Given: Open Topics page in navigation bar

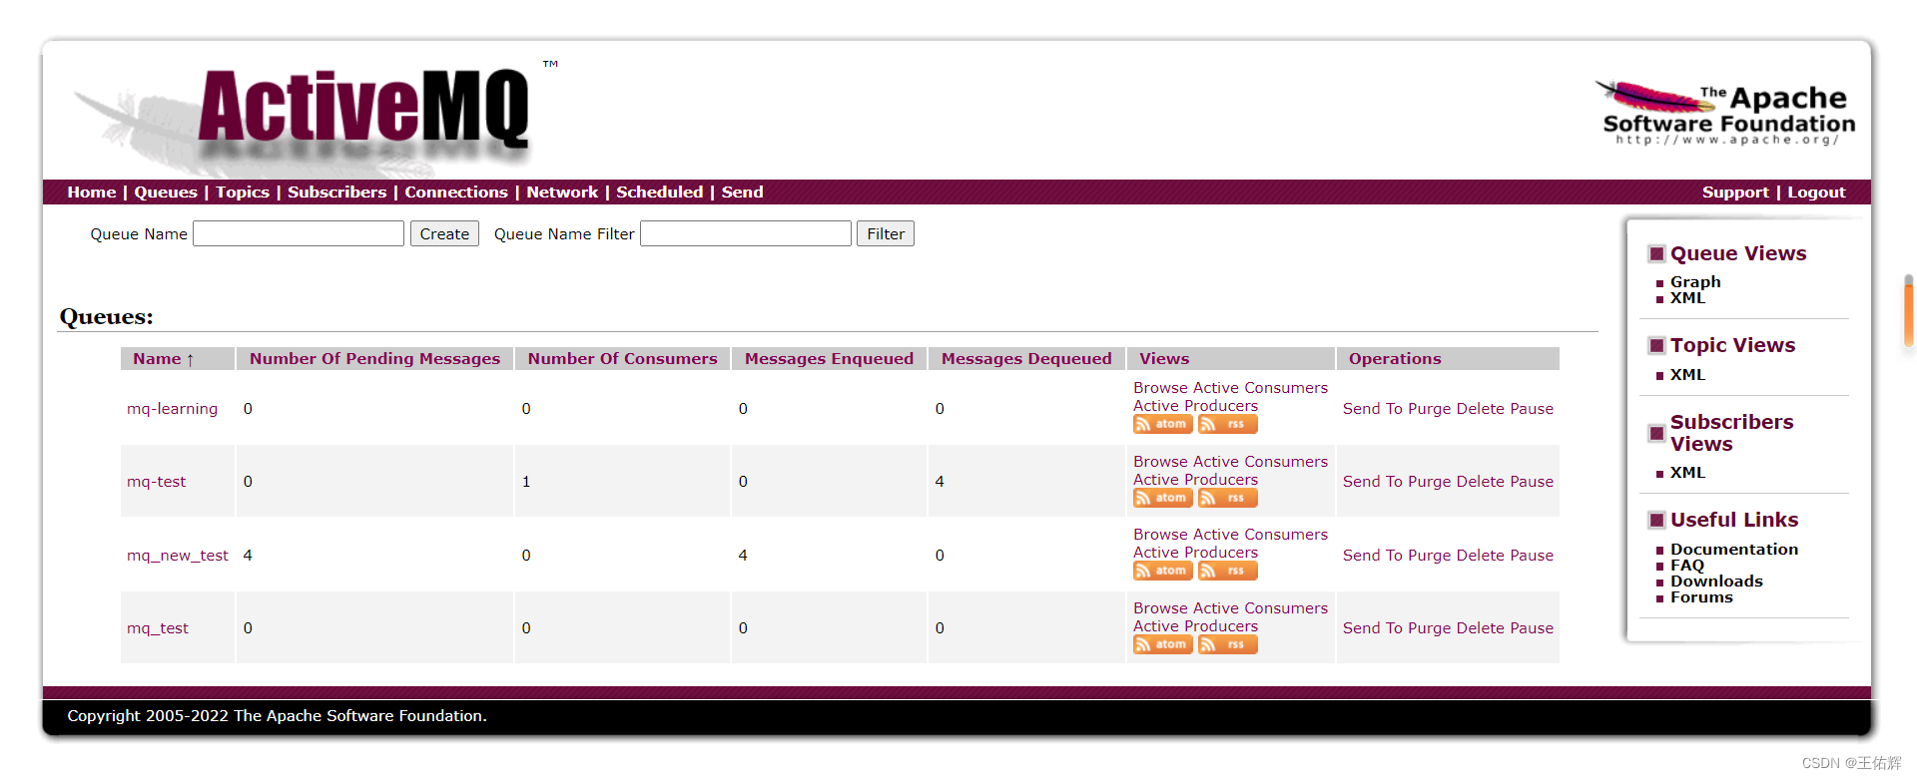Looking at the screenshot, I should 243,193.
